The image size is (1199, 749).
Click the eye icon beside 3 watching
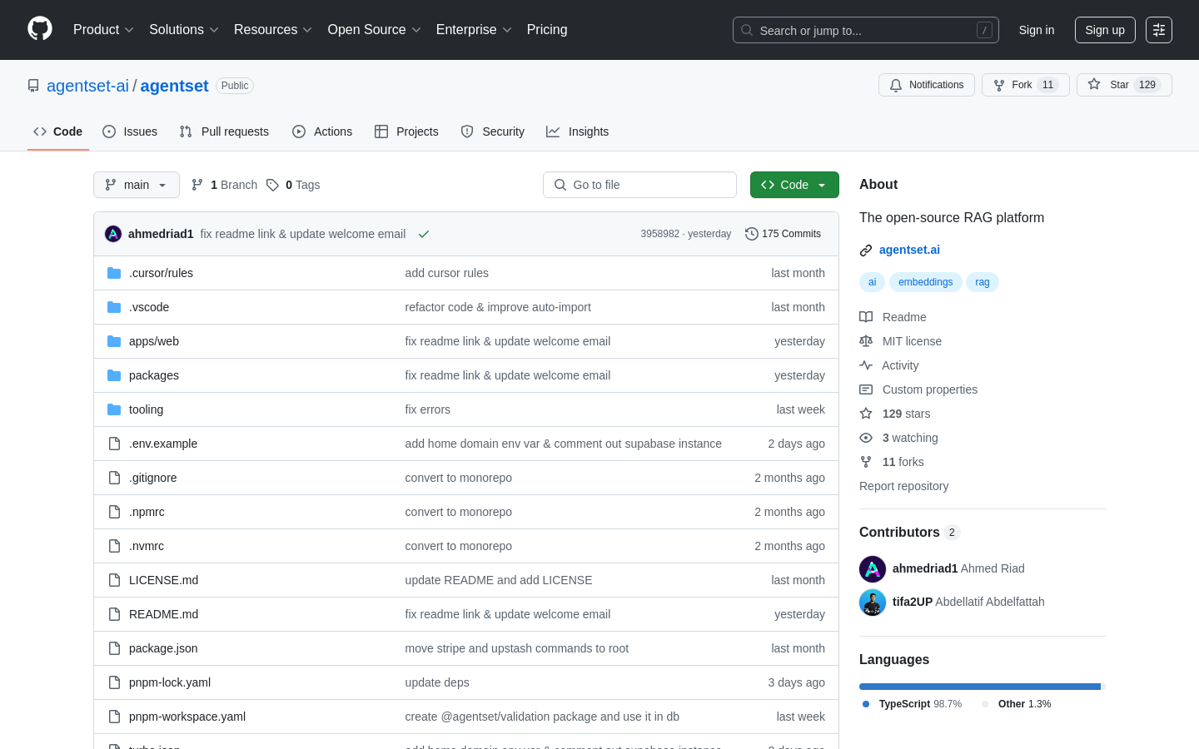click(866, 438)
